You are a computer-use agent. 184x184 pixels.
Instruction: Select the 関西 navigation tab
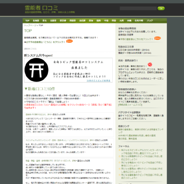tap(98, 21)
